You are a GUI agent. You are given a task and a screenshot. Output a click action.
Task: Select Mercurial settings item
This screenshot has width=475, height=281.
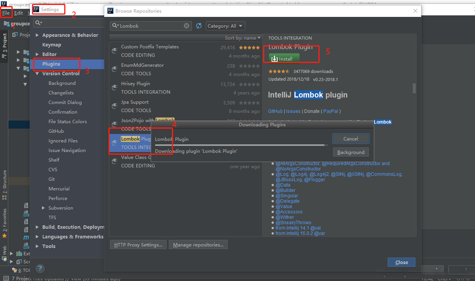pos(59,188)
